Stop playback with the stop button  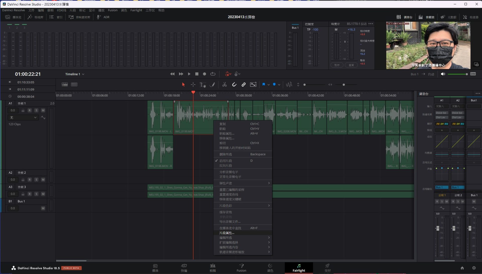(197, 74)
